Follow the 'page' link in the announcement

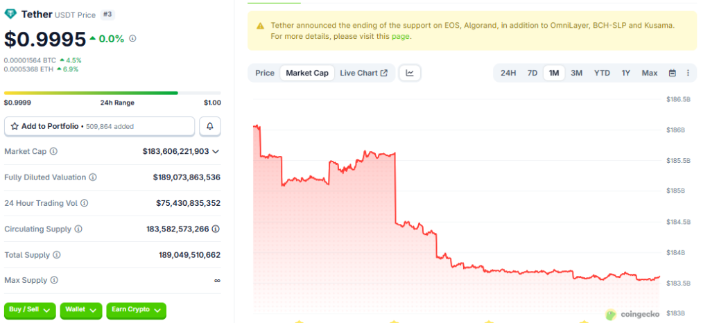[x=400, y=37]
